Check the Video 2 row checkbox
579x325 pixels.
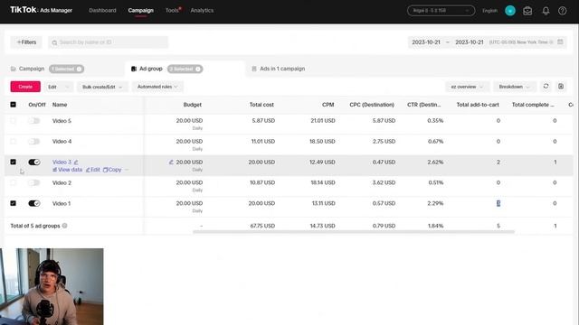point(13,182)
